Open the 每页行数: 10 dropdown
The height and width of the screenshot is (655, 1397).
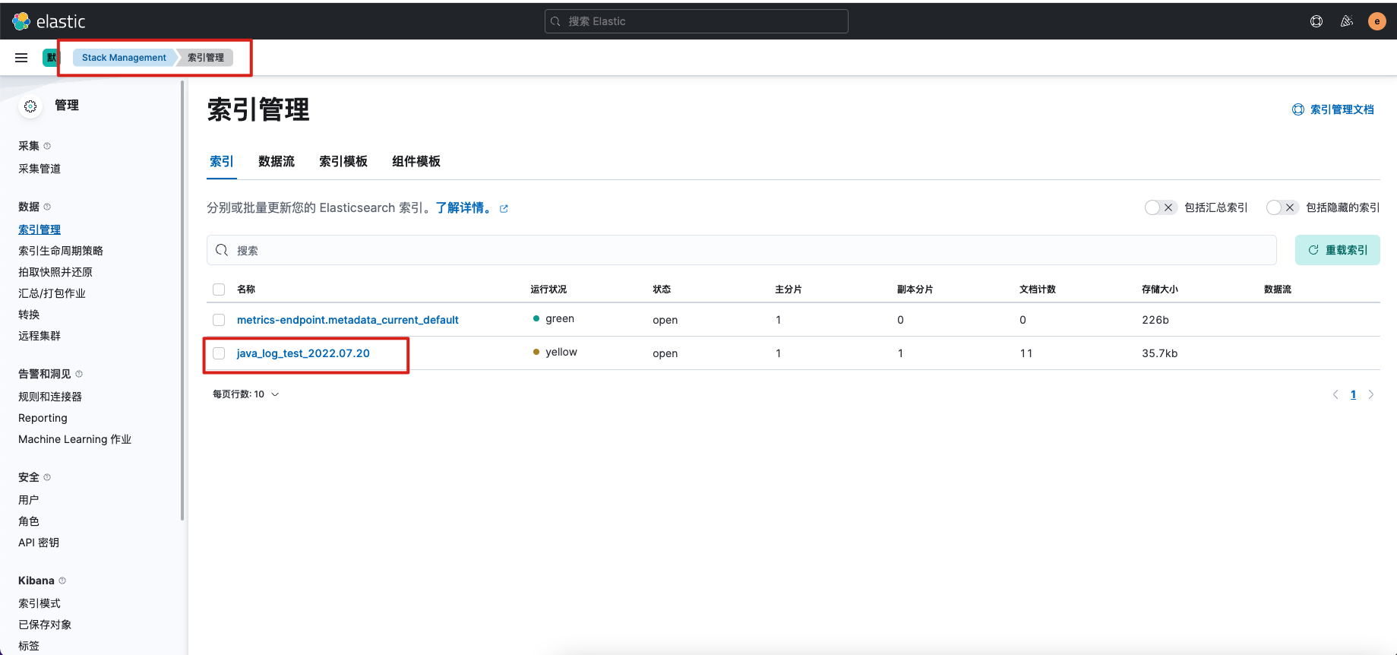[246, 394]
